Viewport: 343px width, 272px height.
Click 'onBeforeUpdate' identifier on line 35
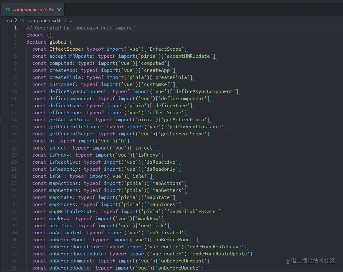pos(69,268)
